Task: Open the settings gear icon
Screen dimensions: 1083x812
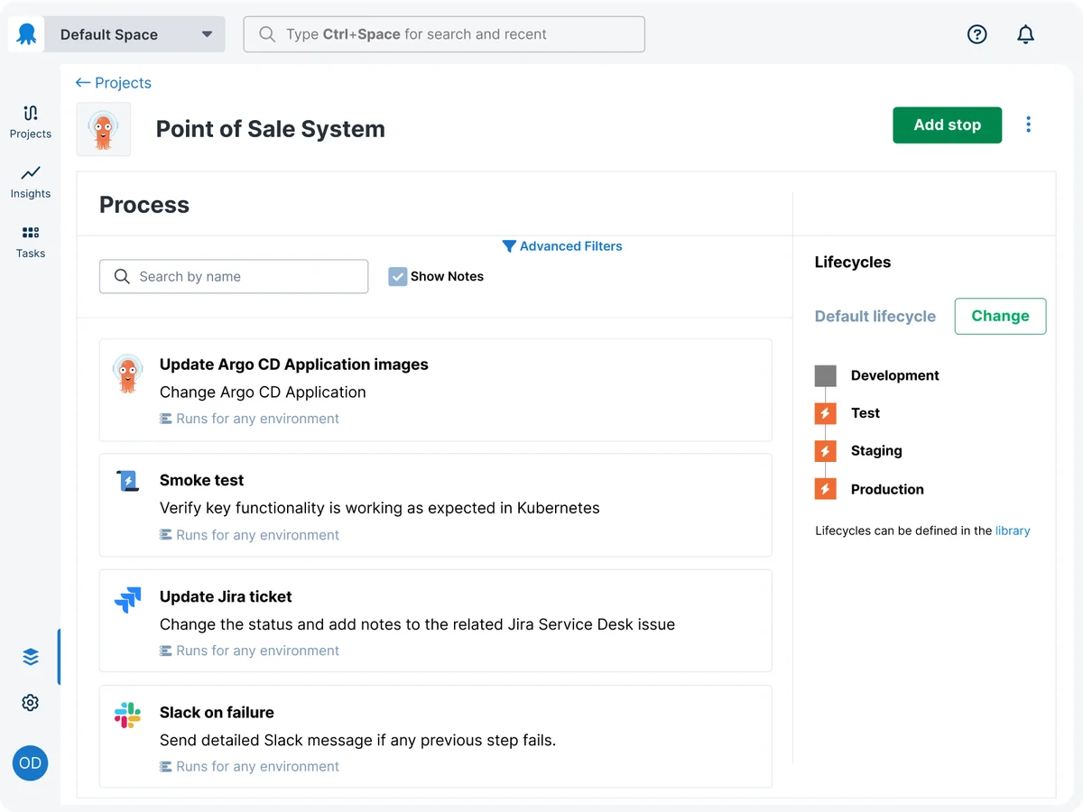Action: (x=31, y=702)
